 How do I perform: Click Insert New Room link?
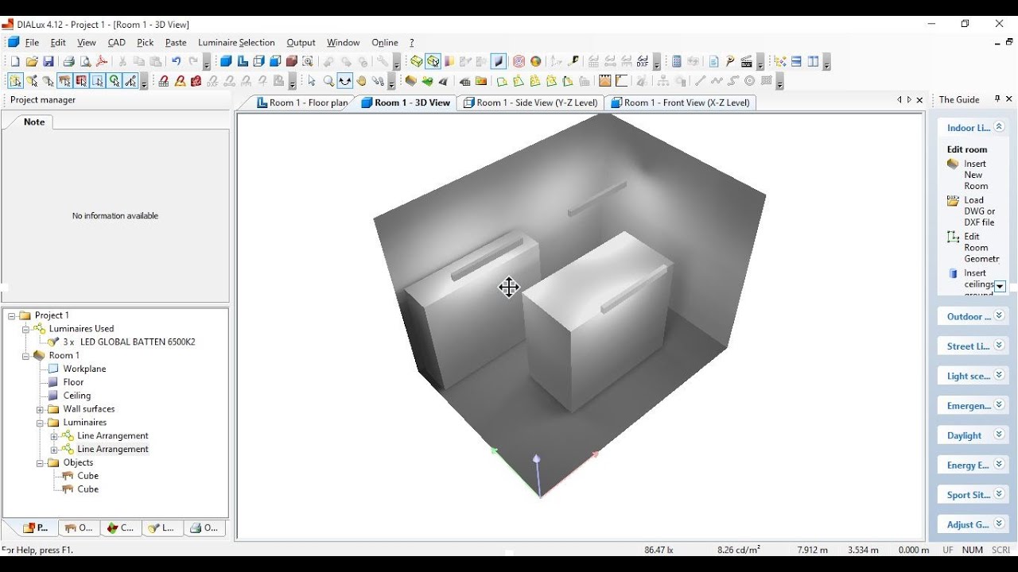tap(976, 175)
